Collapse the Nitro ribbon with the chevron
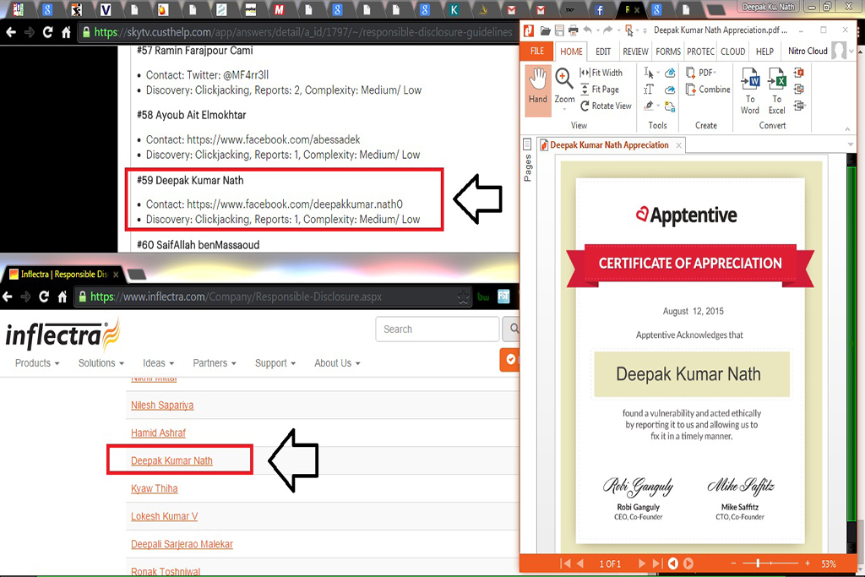This screenshot has height=577, width=865. 847,128
